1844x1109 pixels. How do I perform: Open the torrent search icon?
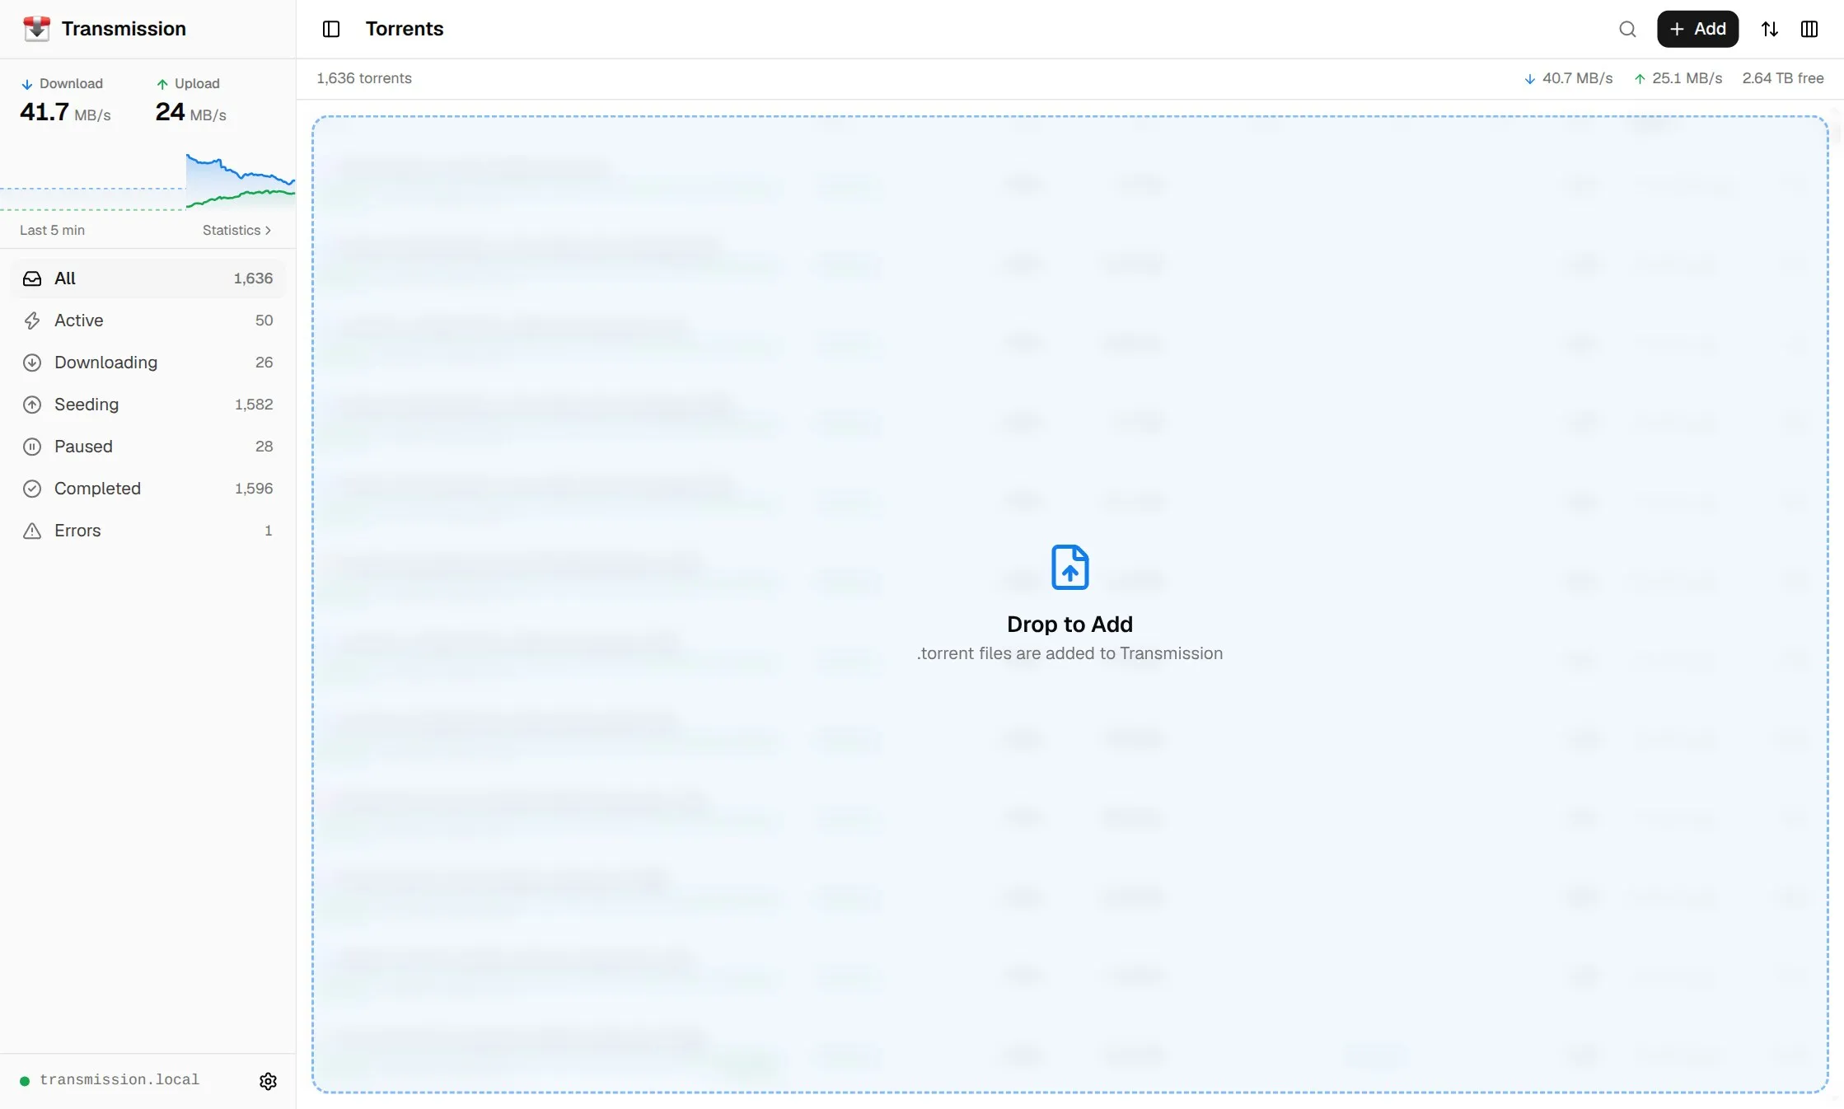1627,29
